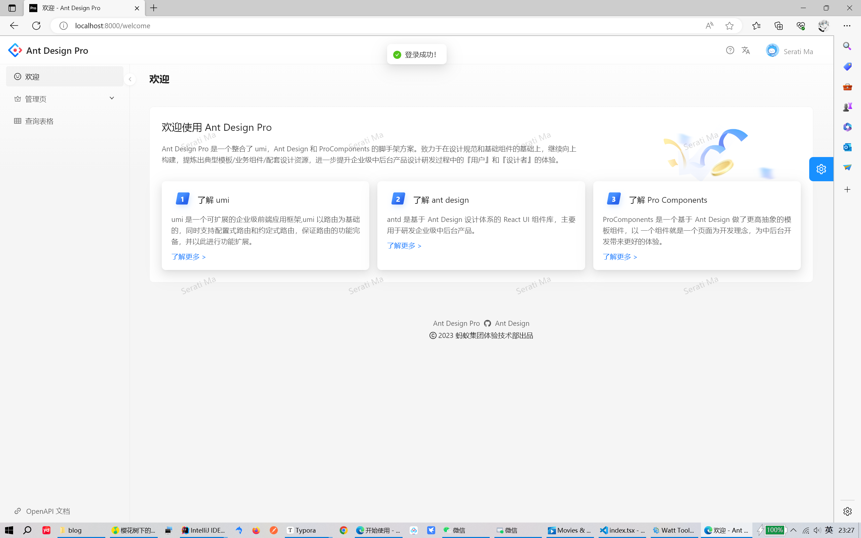Open taskbar search magnifier

27,530
